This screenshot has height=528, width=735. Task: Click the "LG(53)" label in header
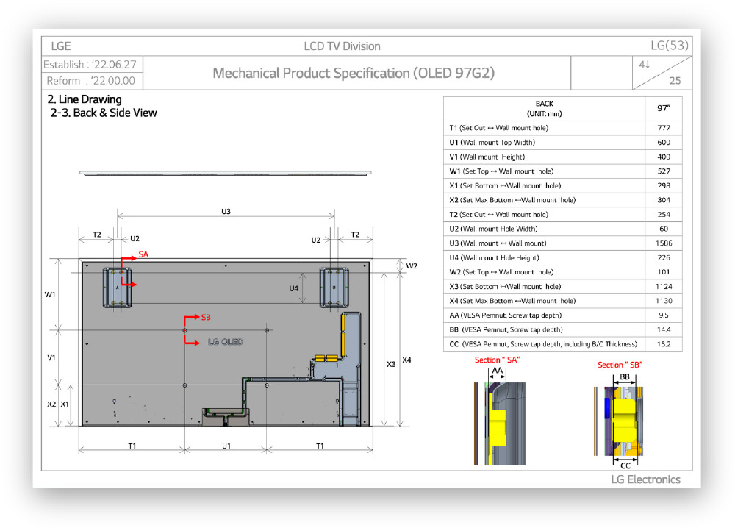pos(670,45)
